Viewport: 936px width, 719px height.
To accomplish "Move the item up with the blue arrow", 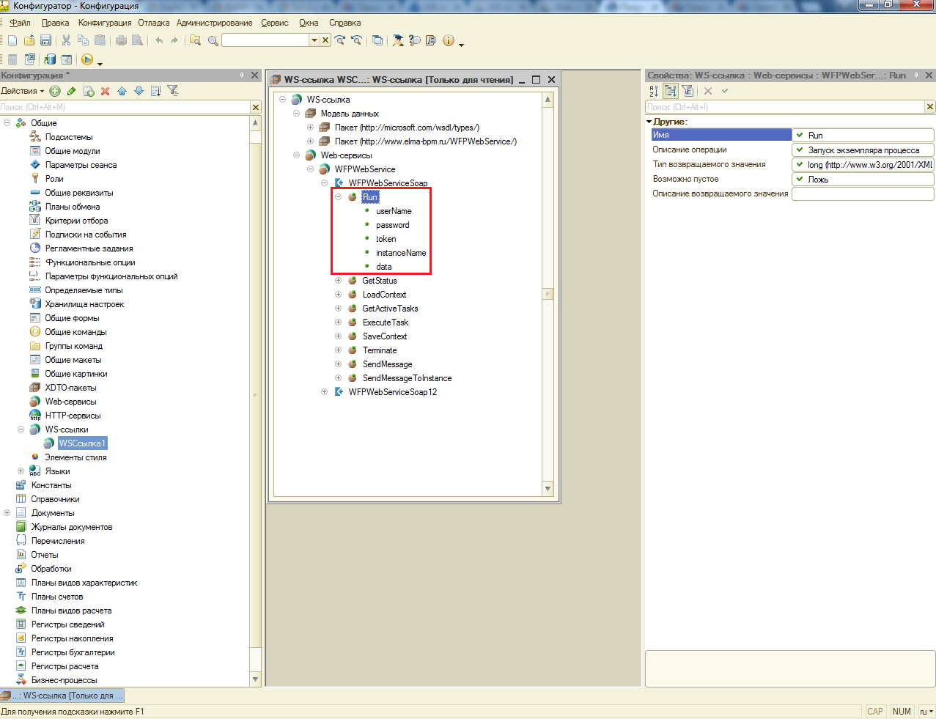I will coord(122,91).
